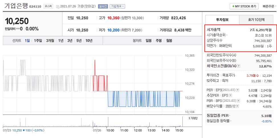Click the 거래대금 value 8,438 백만
Viewport: 277px width, 138px height.
point(183,30)
